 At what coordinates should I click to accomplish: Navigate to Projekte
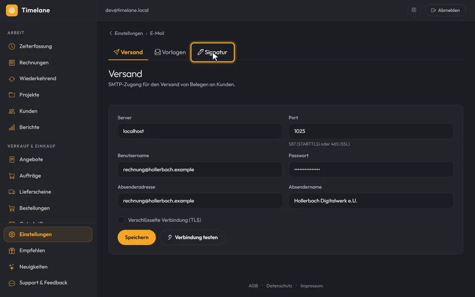(48, 95)
